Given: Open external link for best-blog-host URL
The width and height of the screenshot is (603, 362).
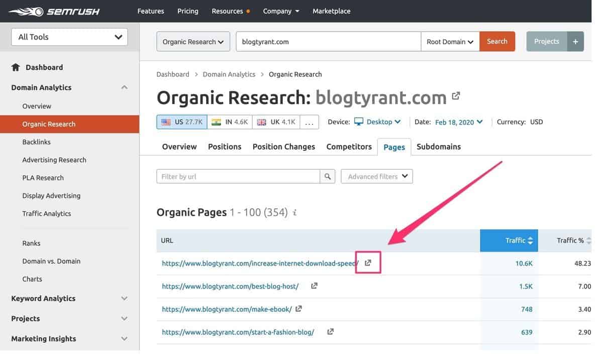Looking at the screenshot, I should (x=314, y=286).
